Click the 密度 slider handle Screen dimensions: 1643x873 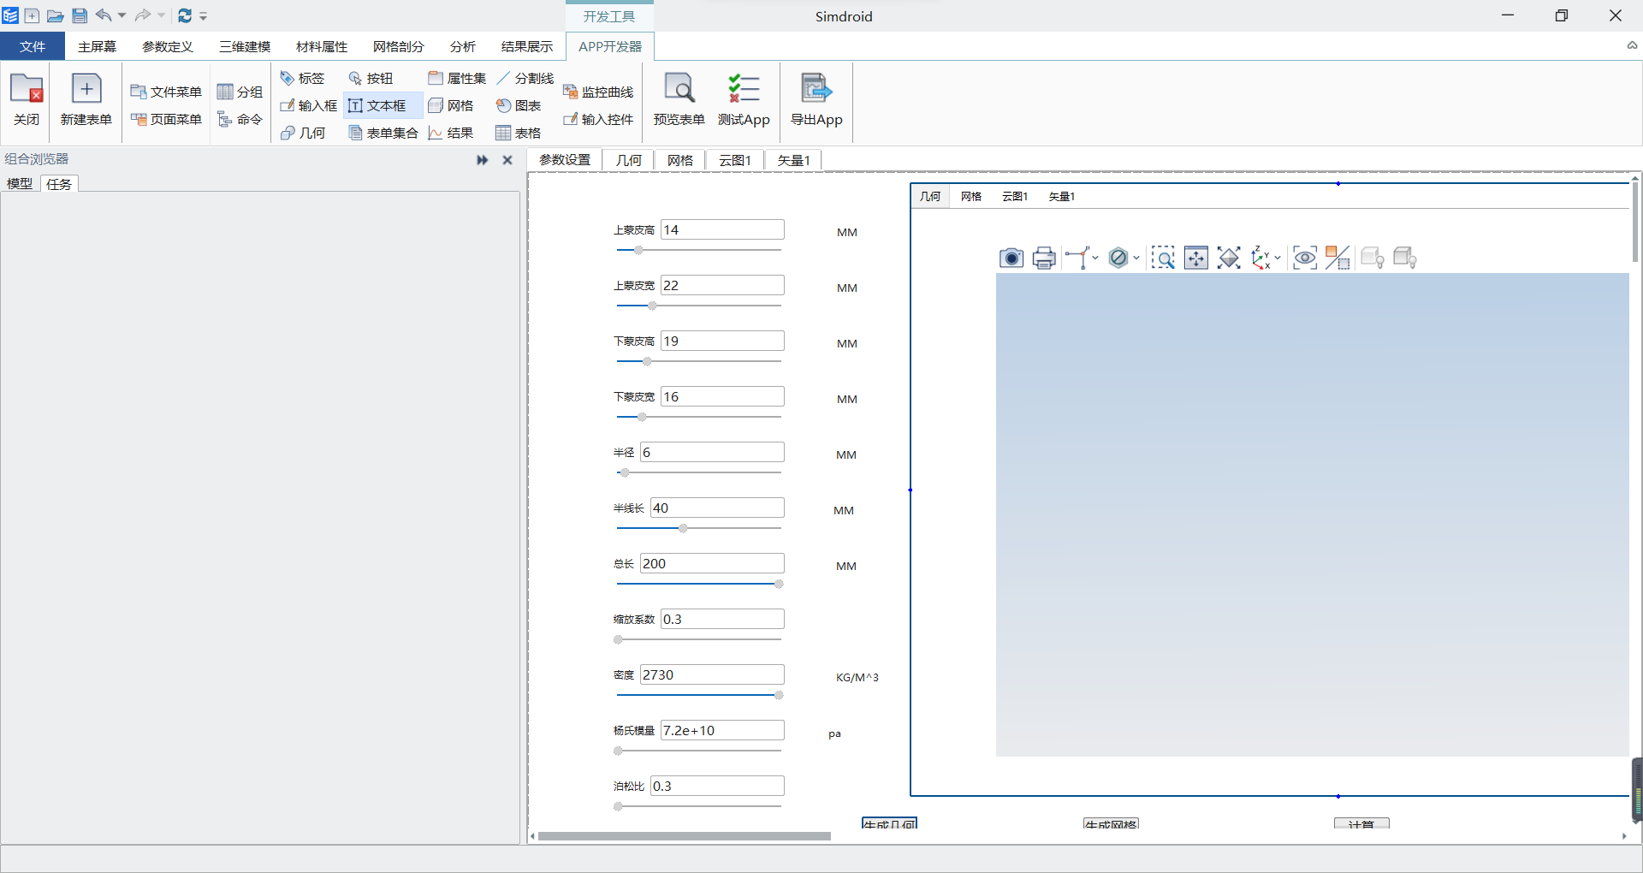click(x=779, y=695)
